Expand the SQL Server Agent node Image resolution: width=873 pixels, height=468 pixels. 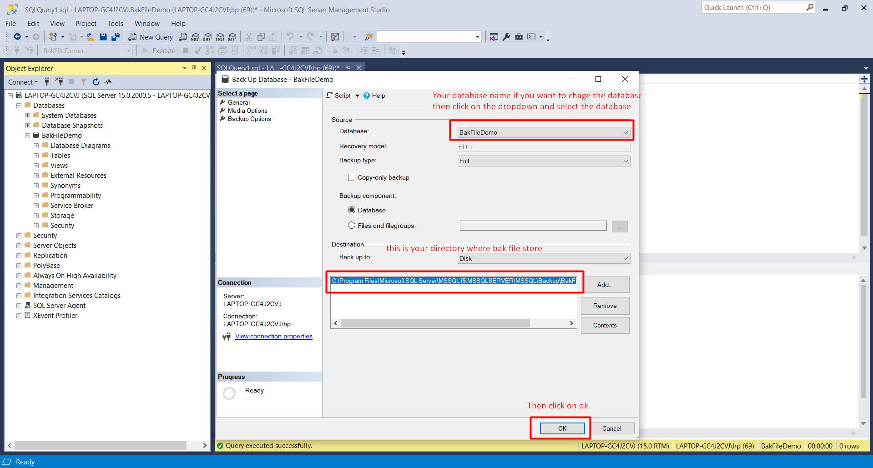(x=19, y=306)
